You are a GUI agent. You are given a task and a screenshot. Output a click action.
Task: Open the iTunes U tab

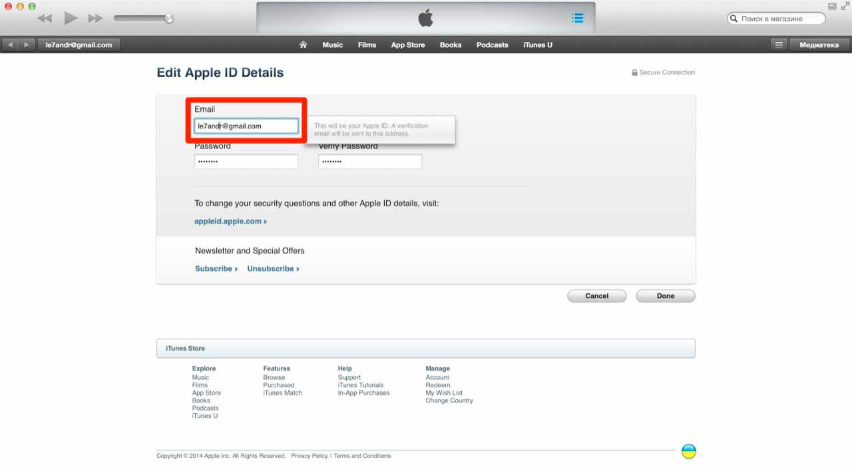[x=538, y=45]
